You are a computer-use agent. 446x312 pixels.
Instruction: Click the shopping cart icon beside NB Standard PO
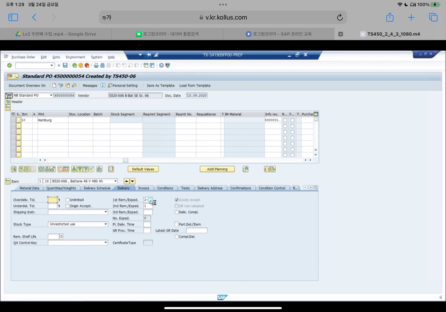pyautogui.click(x=9, y=95)
